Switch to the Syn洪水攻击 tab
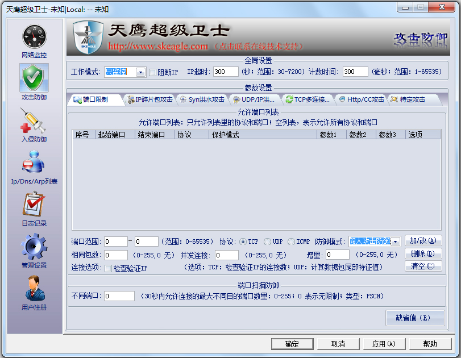 click(x=202, y=99)
